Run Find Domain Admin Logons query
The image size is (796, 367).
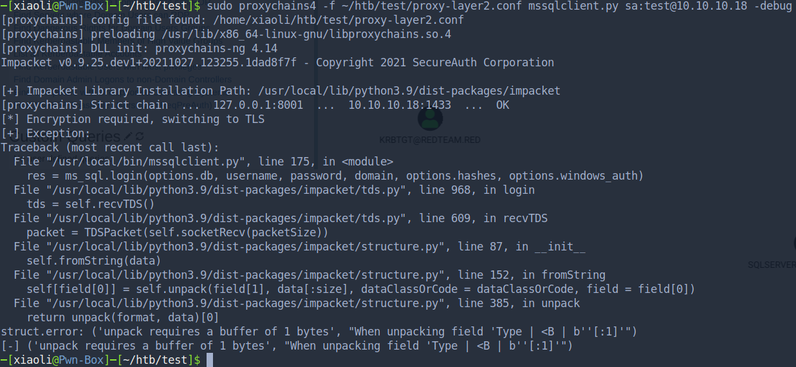click(x=122, y=79)
